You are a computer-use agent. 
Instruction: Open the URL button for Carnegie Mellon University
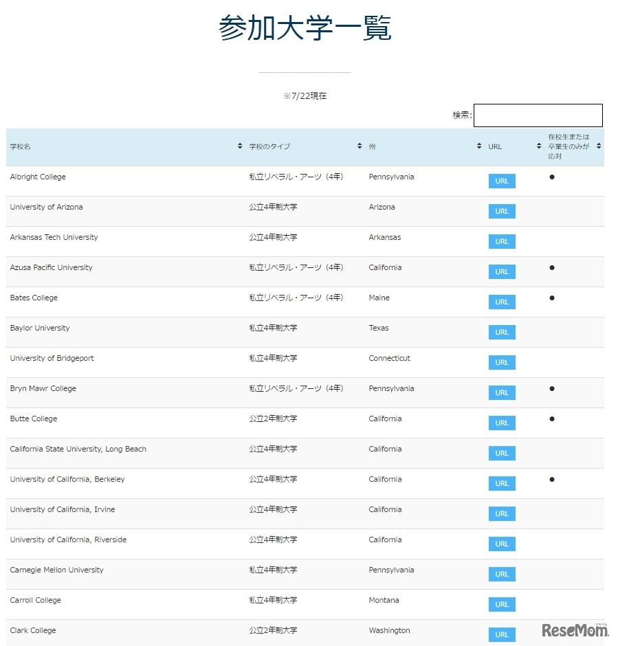click(x=501, y=574)
